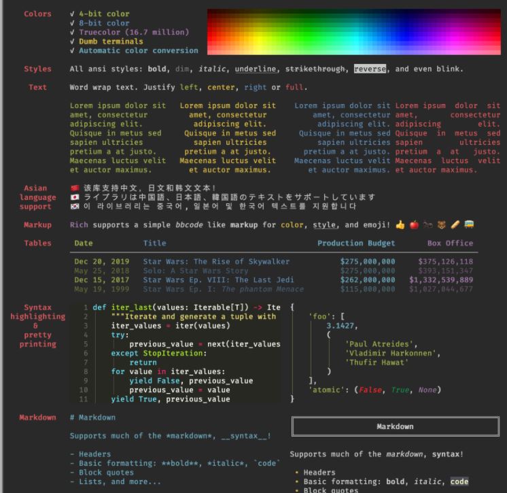The image size is (507, 493).
Task: Click 'Truecolor (16.7 million)' text
Action: [x=134, y=33]
